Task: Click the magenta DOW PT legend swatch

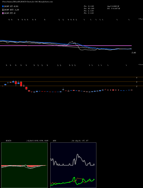Action: [x=3, y=13]
